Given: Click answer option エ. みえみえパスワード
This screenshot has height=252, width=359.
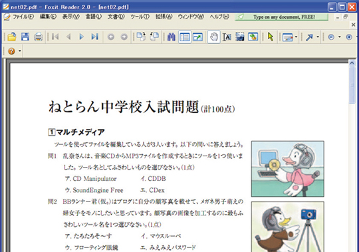Looking at the screenshot, I should point(168,247).
